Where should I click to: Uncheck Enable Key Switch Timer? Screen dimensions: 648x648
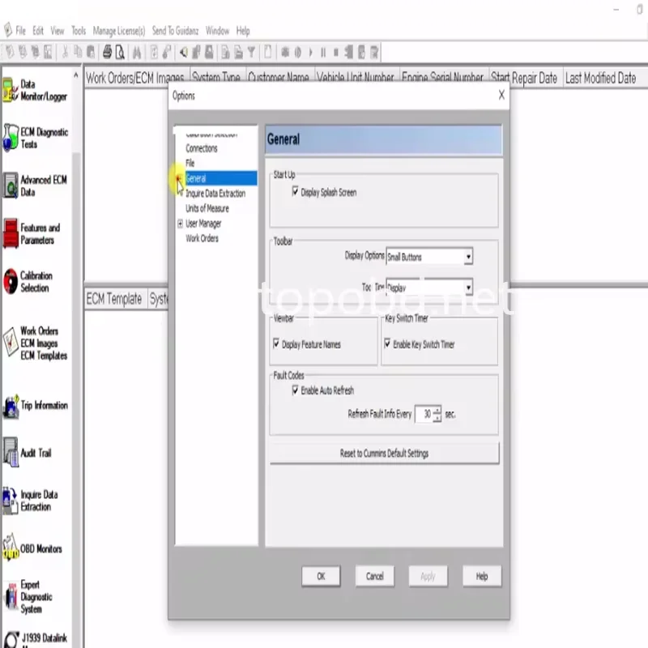(x=388, y=343)
